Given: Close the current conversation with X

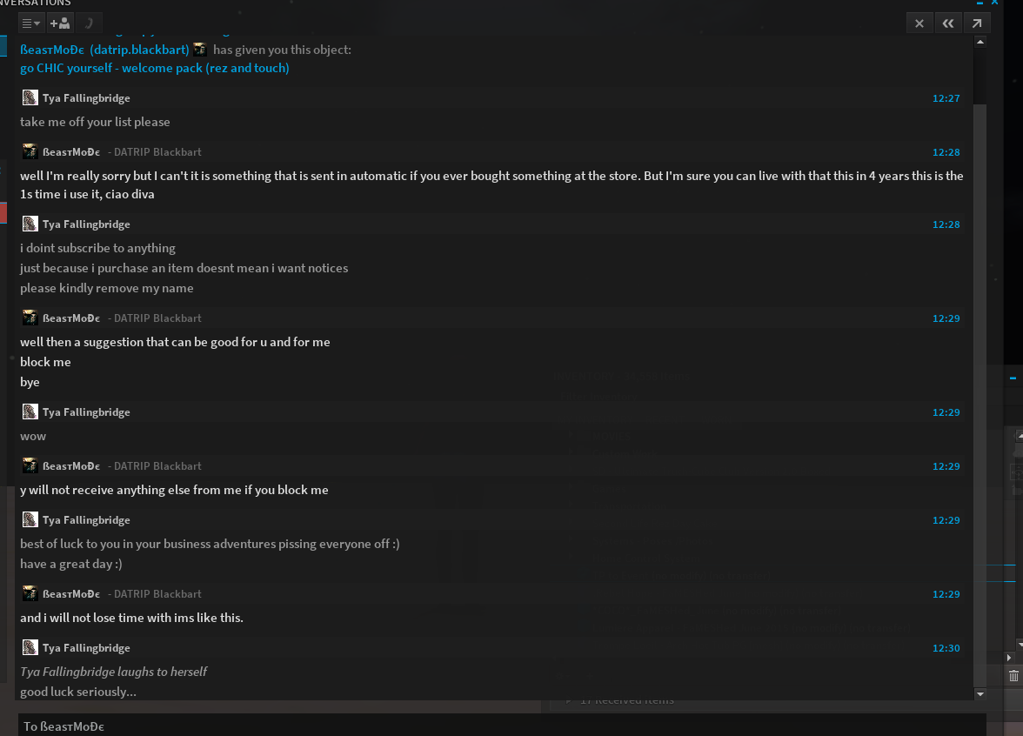Looking at the screenshot, I should (x=919, y=23).
